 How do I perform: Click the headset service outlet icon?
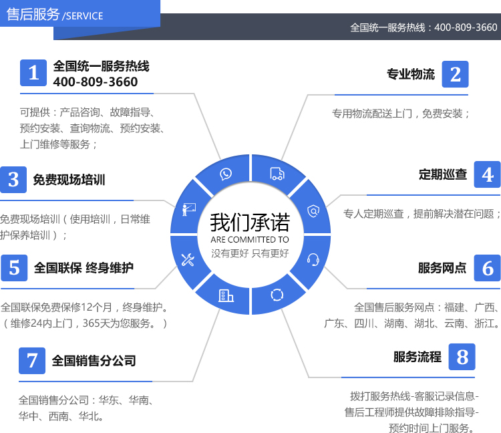point(312,259)
